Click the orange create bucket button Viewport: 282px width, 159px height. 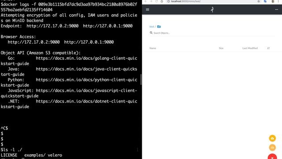tap(272, 148)
